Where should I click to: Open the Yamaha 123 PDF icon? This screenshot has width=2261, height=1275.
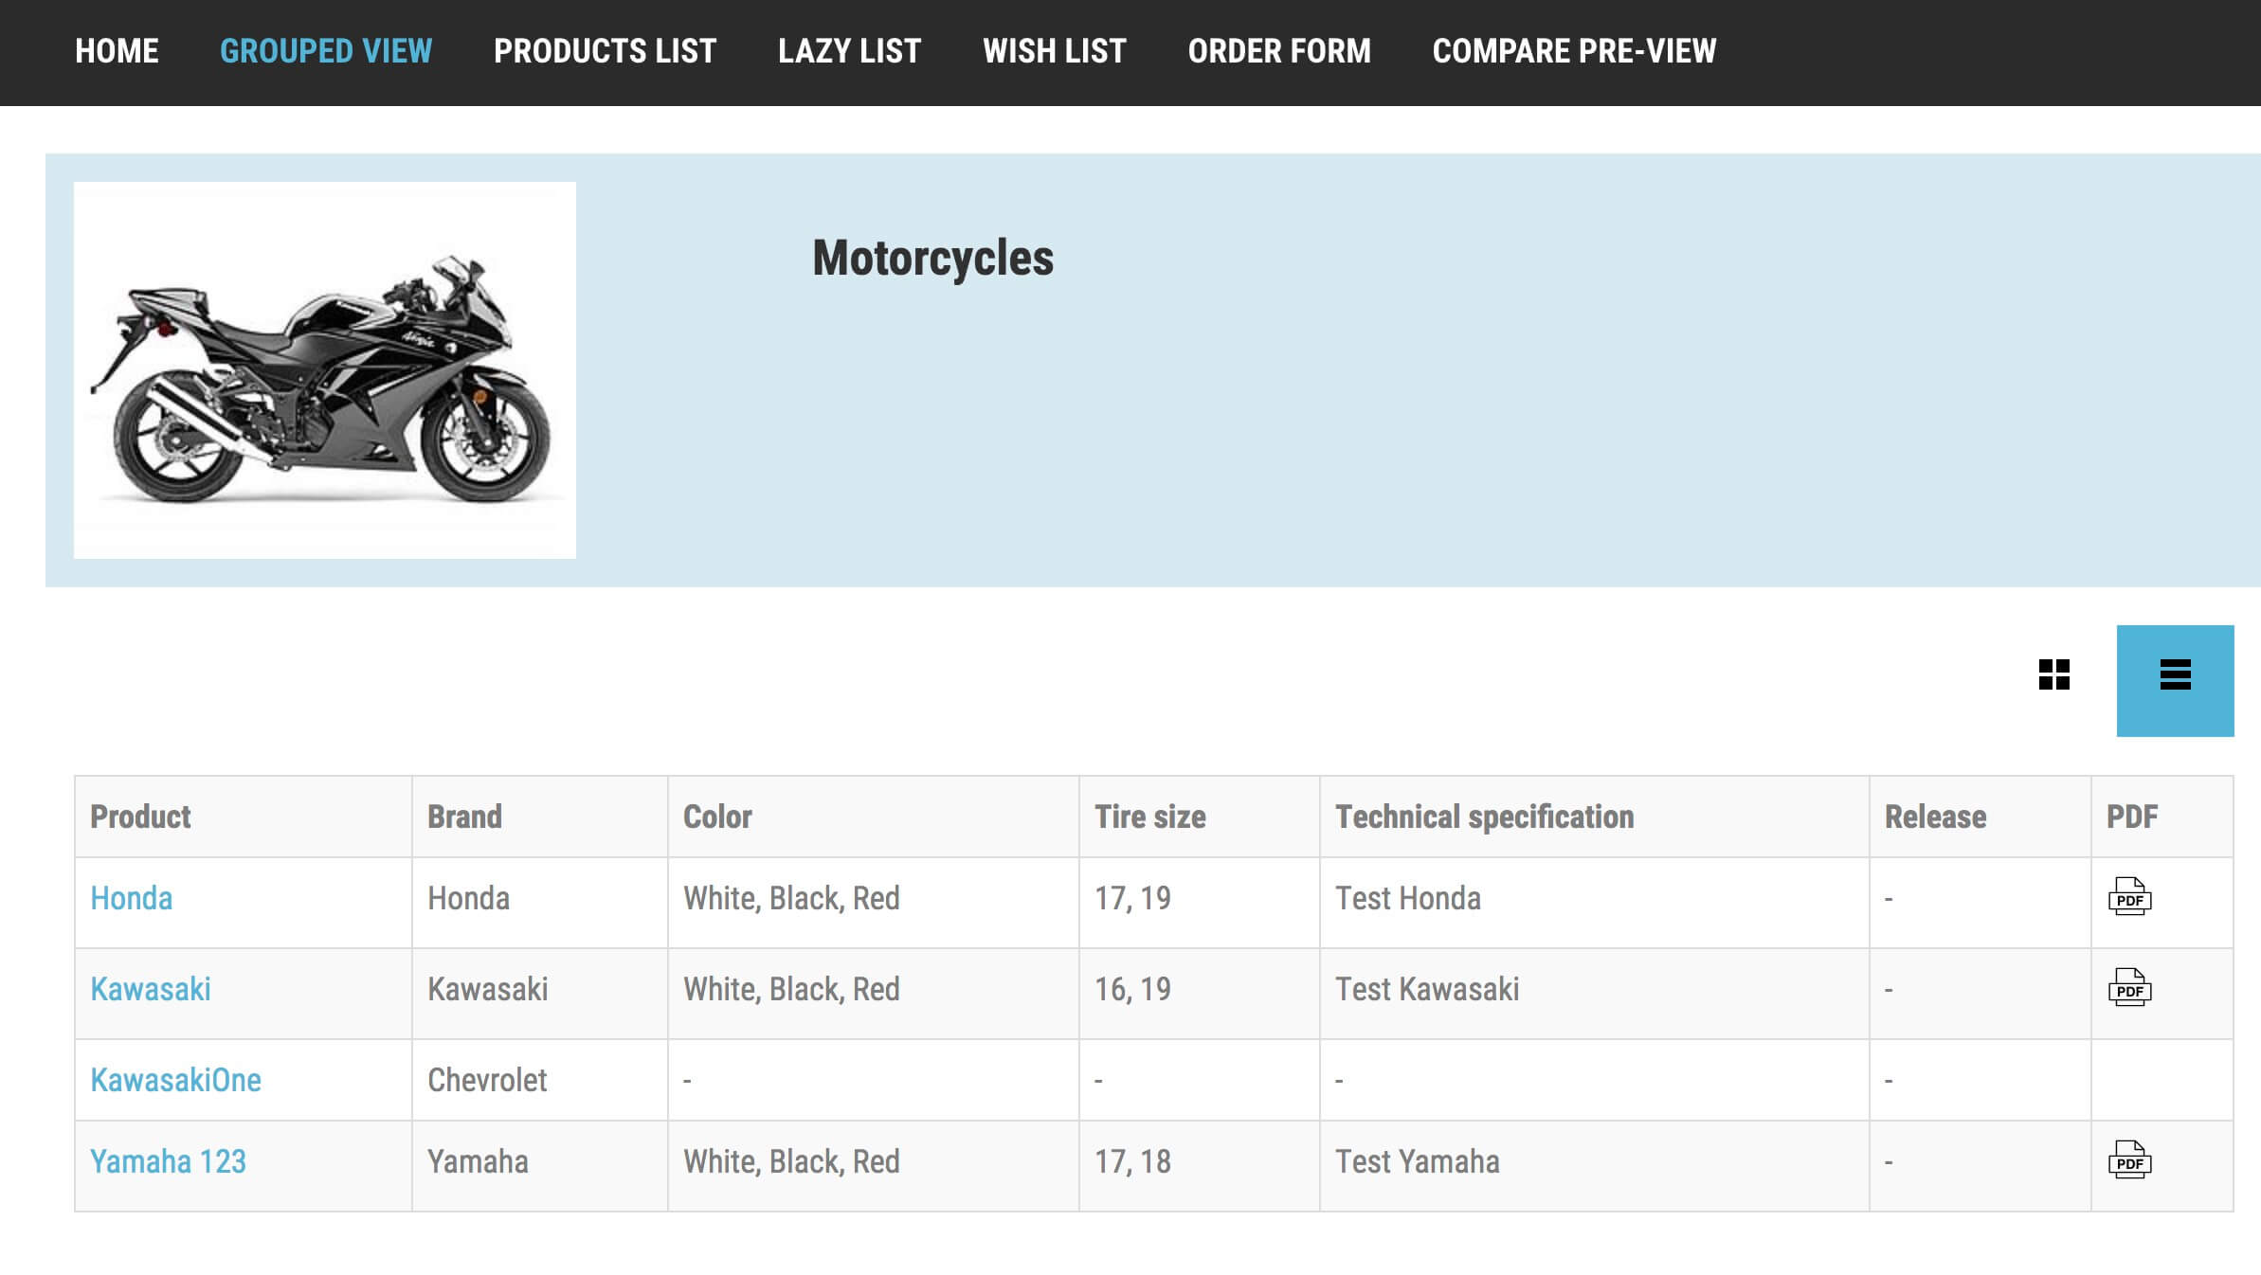point(2129,1159)
